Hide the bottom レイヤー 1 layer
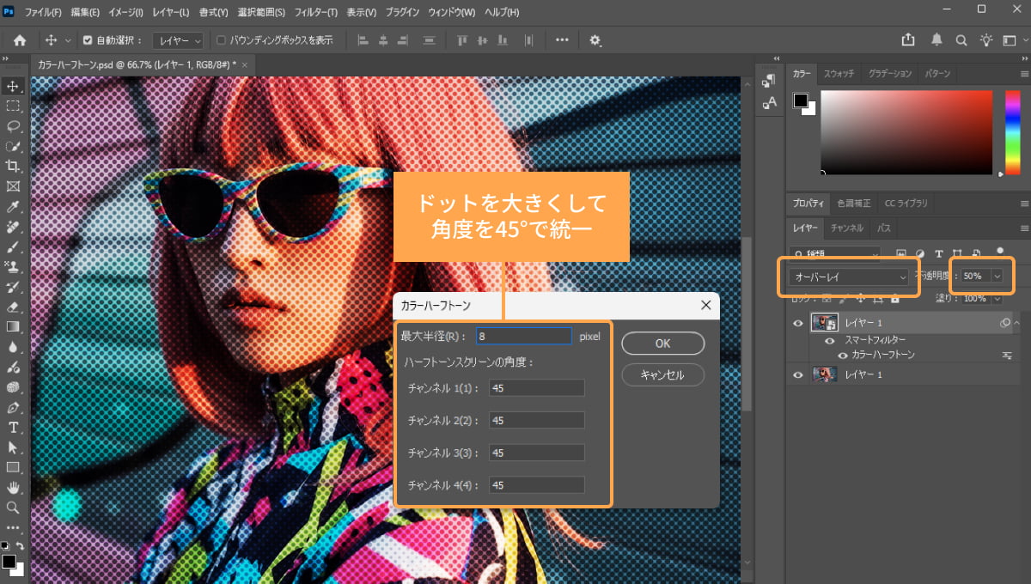 pos(798,374)
